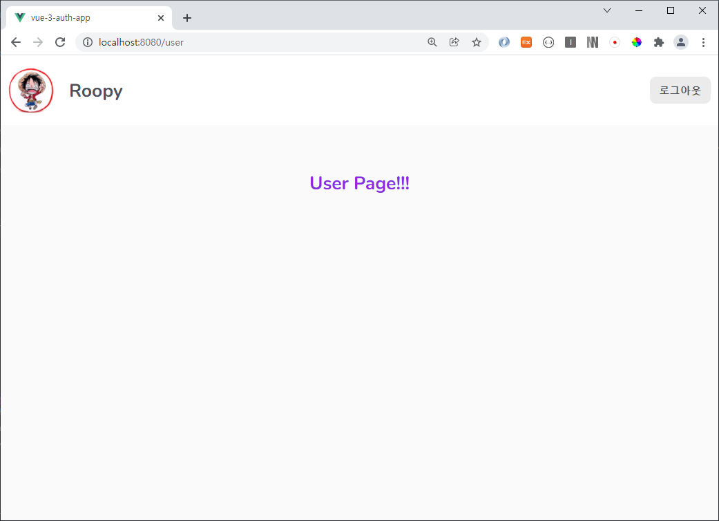Open the Chrome three-dot menu
Image resolution: width=719 pixels, height=521 pixels.
click(x=703, y=42)
